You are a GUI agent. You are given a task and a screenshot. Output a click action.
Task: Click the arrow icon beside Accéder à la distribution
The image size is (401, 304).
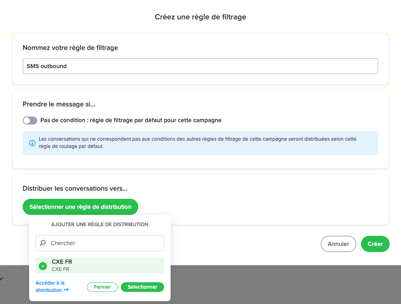[66, 290]
